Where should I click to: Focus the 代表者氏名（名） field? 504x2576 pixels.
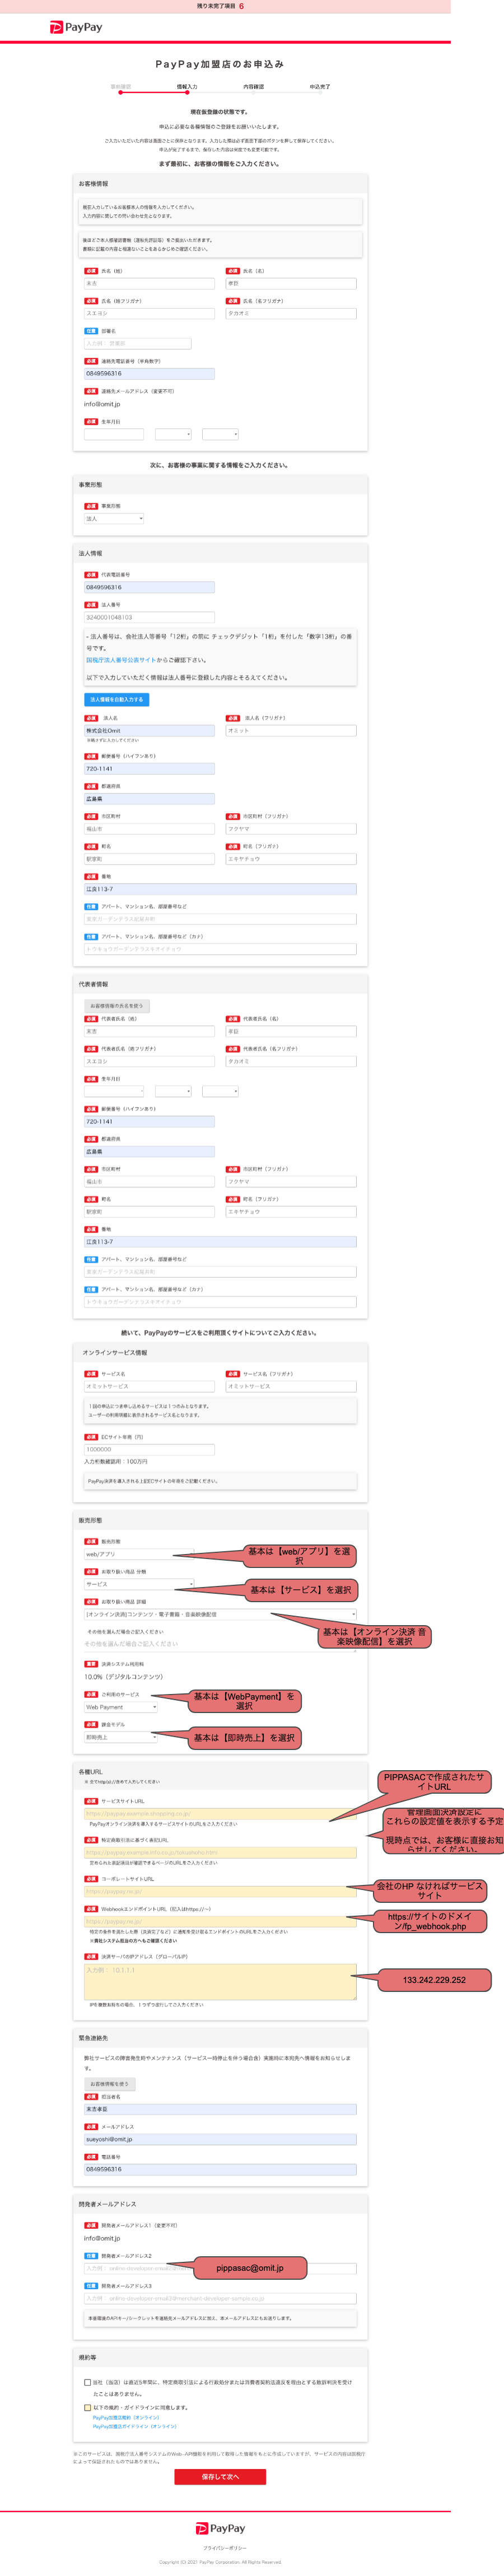click(291, 1031)
